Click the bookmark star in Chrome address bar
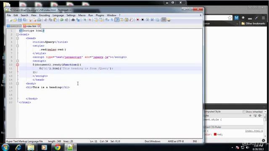269x151 pixels. [230, 18]
